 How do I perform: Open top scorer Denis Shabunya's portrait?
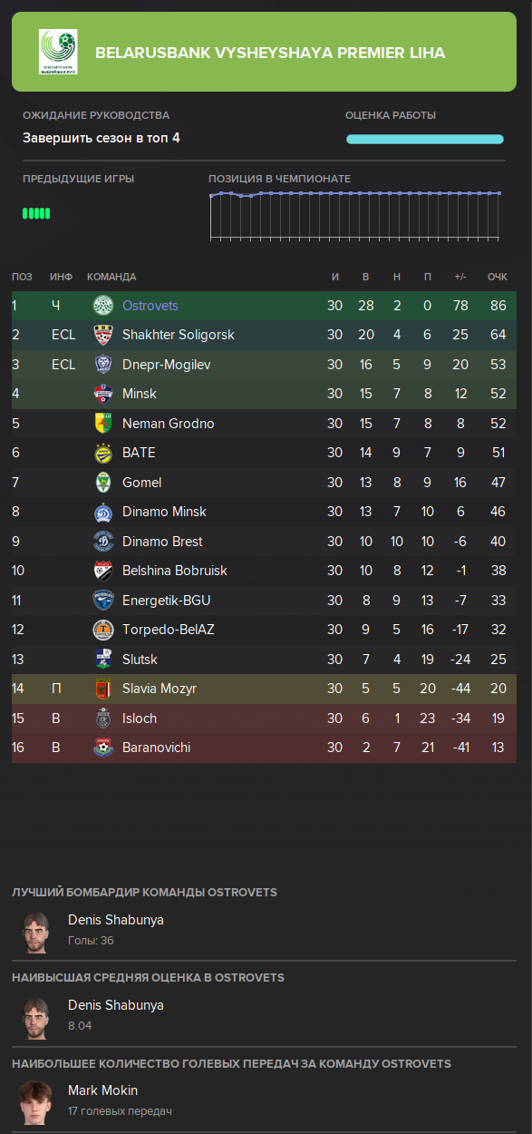[35, 932]
